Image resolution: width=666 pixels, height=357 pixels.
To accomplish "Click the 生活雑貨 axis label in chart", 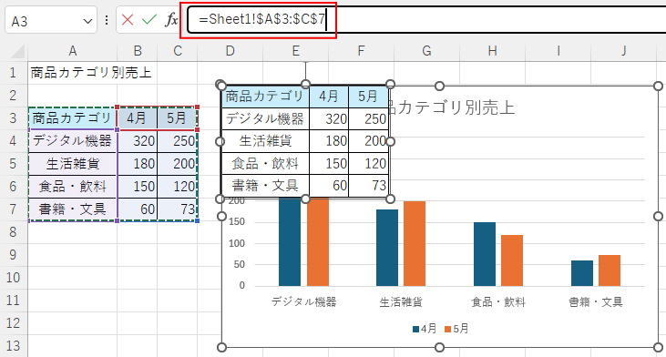I will (x=401, y=302).
